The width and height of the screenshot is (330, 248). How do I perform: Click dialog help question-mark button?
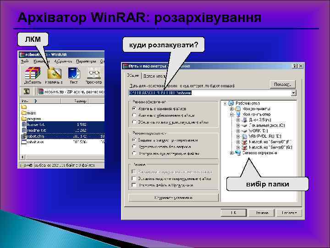[295, 66]
